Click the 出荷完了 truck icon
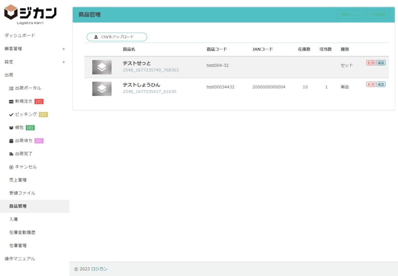This screenshot has width=398, height=276. tap(11, 154)
